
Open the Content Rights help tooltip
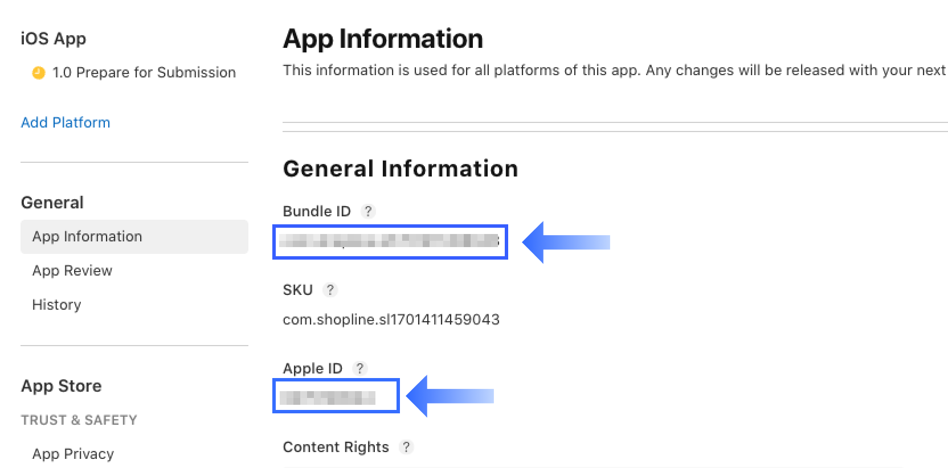point(407,448)
